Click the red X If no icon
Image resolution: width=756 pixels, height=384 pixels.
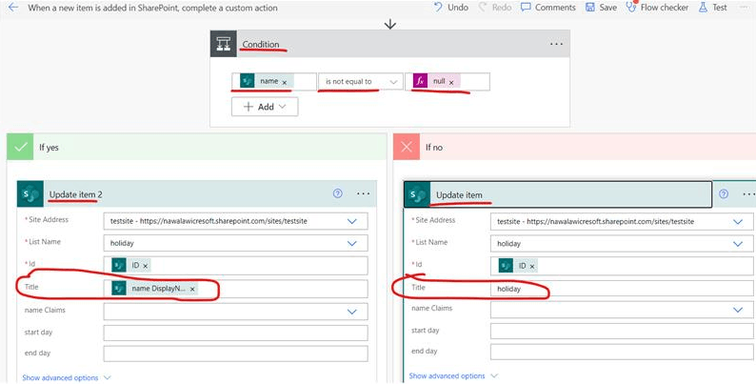407,147
